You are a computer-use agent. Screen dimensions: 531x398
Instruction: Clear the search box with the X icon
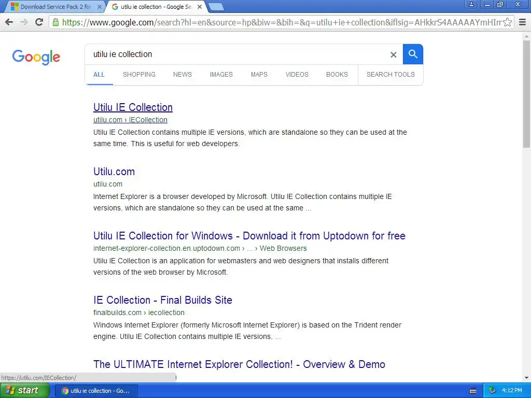[x=393, y=54]
